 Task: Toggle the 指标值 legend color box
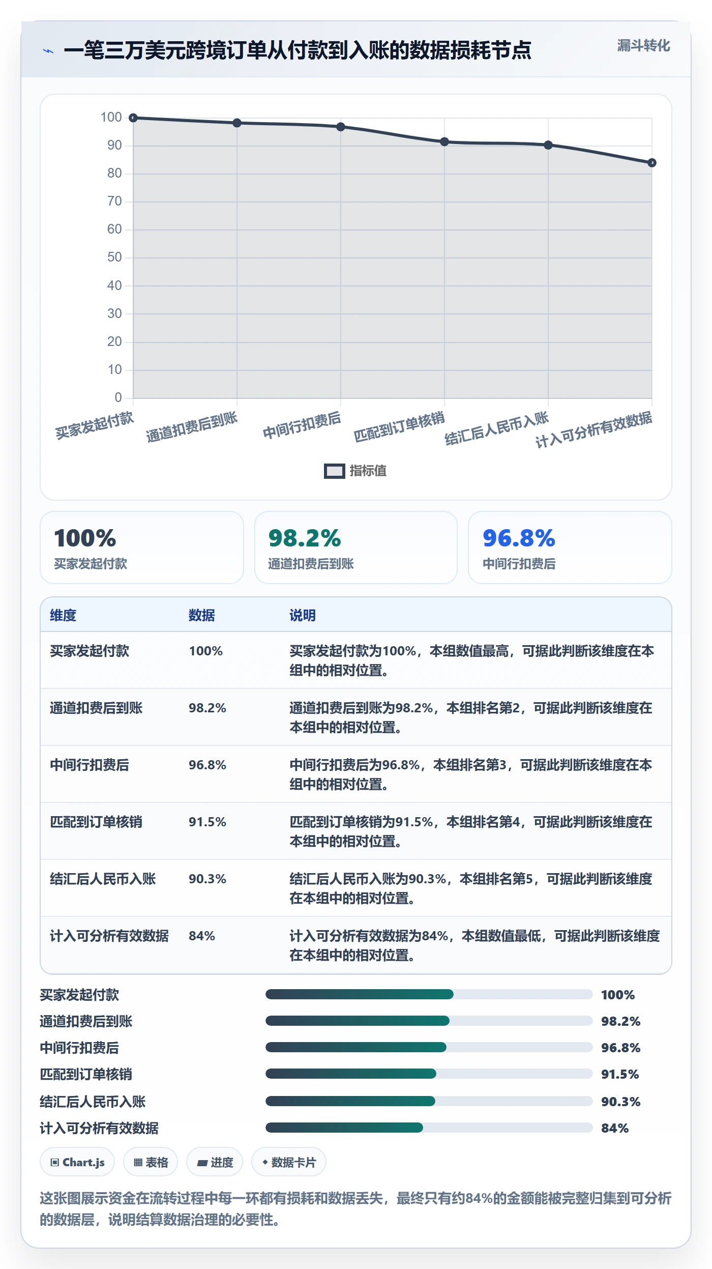point(334,471)
